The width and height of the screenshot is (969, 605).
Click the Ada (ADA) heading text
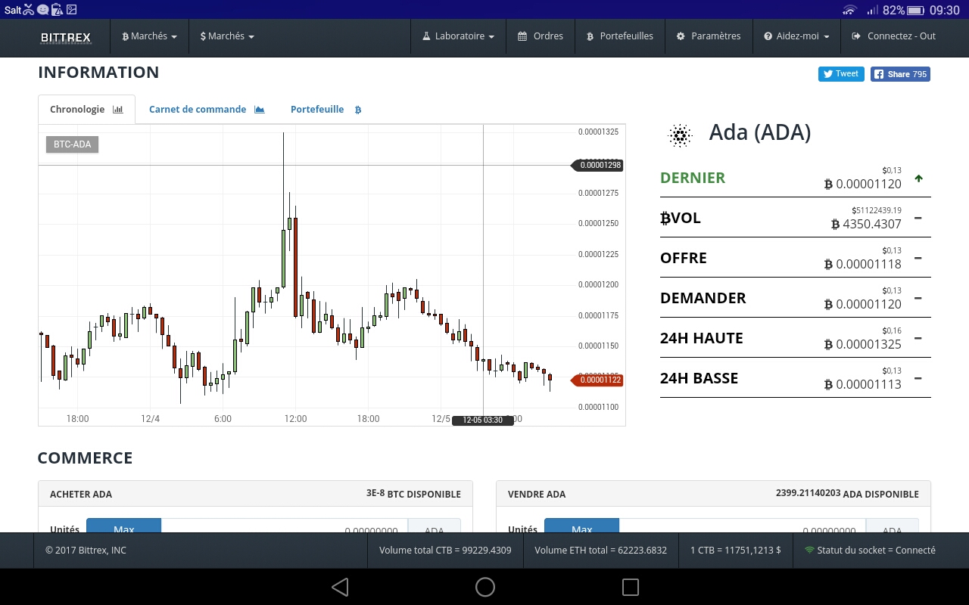coord(760,132)
